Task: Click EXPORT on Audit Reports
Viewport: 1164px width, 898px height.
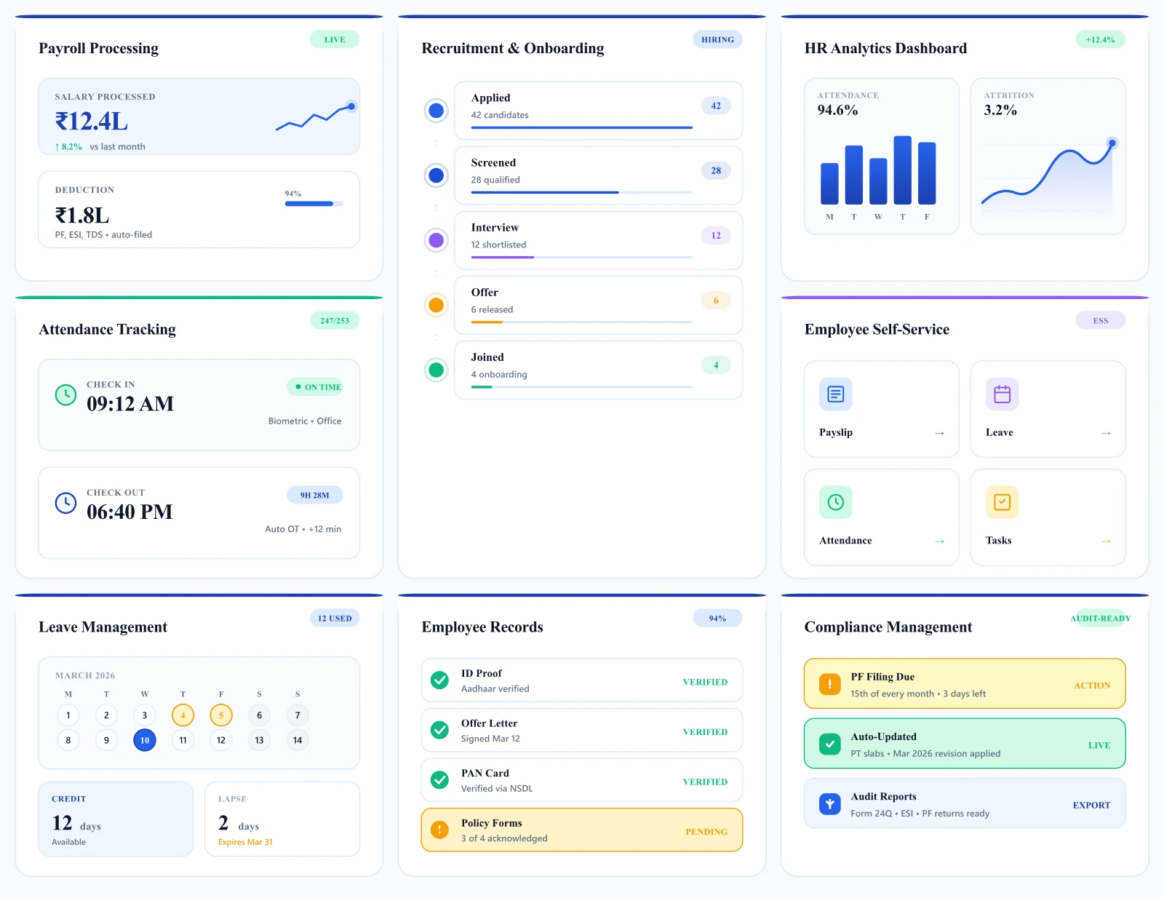Action: (1091, 805)
